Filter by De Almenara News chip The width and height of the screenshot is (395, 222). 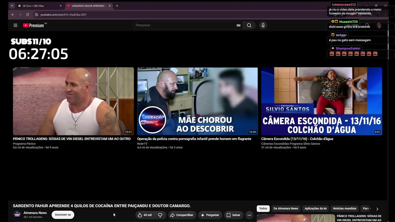pyautogui.click(x=286, y=208)
